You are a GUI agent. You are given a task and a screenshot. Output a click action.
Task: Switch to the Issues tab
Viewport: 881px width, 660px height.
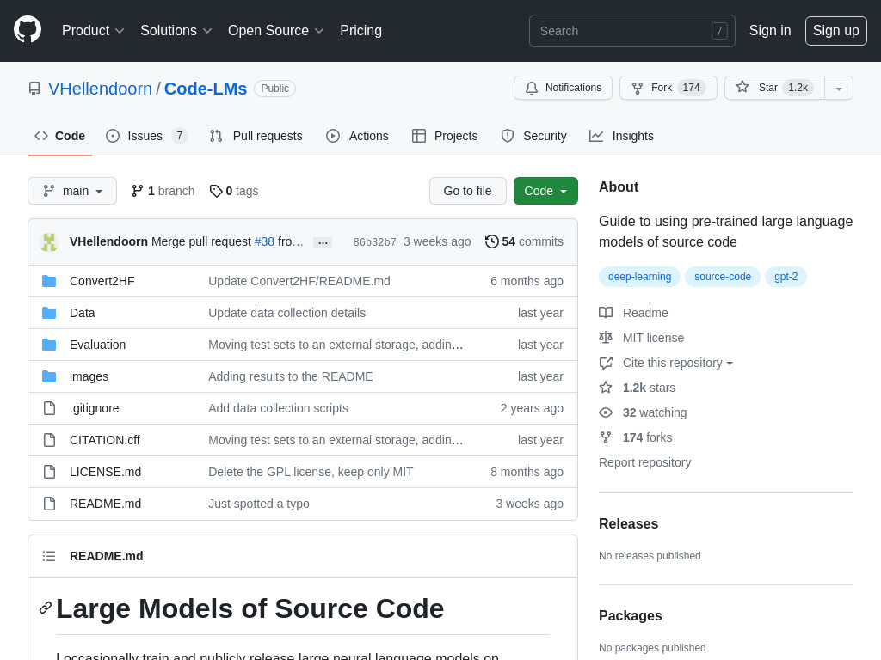coord(145,136)
